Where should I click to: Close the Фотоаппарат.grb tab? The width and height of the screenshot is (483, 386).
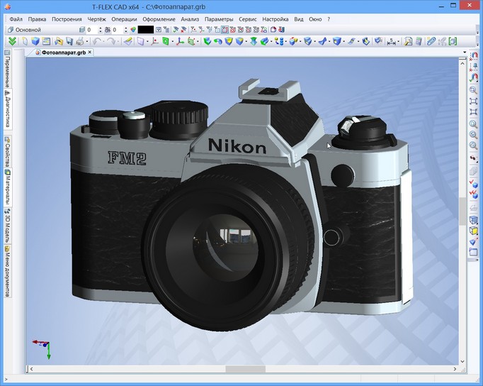(x=90, y=52)
